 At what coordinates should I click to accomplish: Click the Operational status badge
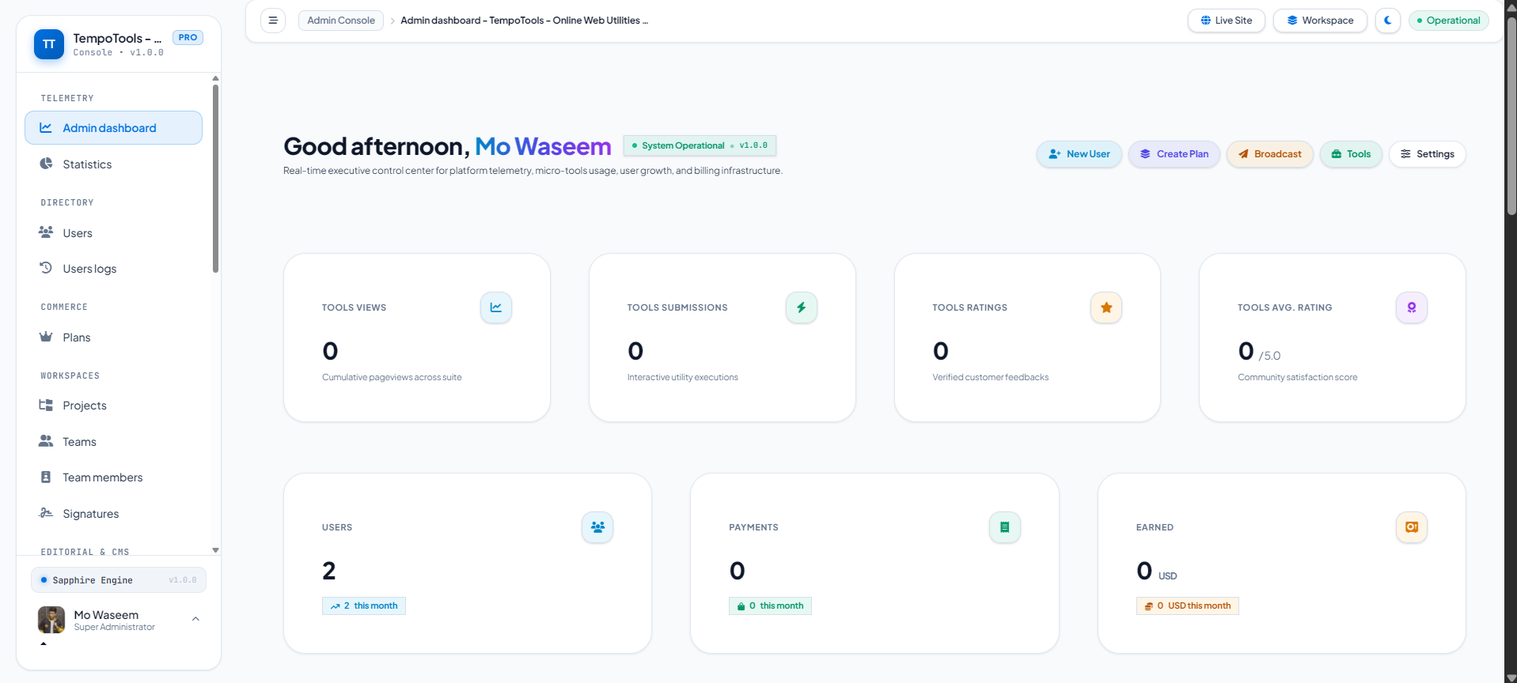[1449, 21]
